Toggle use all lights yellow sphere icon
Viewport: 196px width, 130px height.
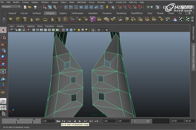click(x=78, y=30)
